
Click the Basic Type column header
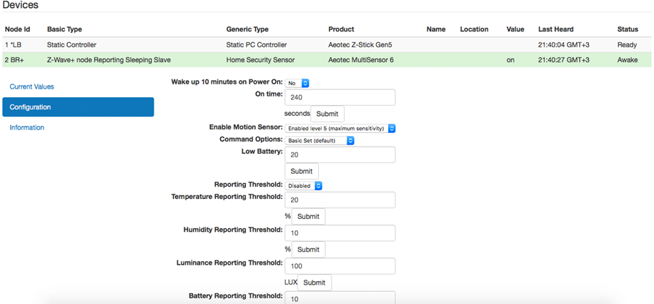(x=64, y=29)
